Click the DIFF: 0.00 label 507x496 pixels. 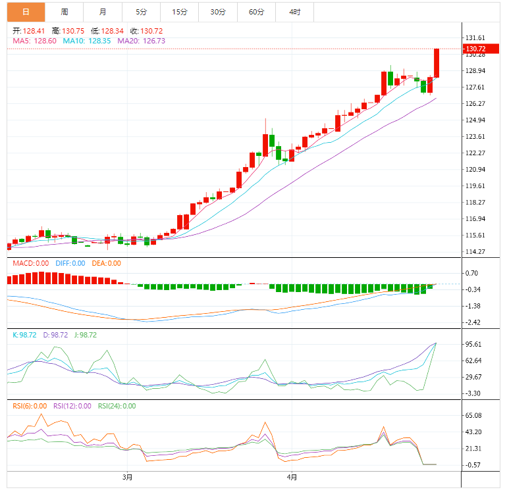click(x=70, y=263)
